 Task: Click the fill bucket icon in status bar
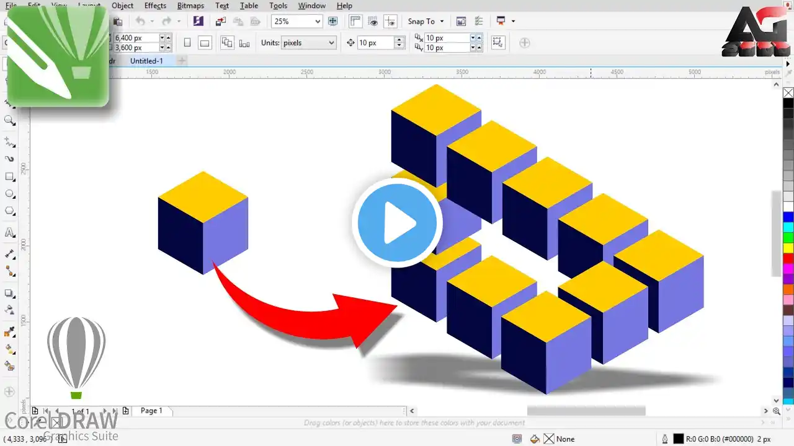coord(535,439)
